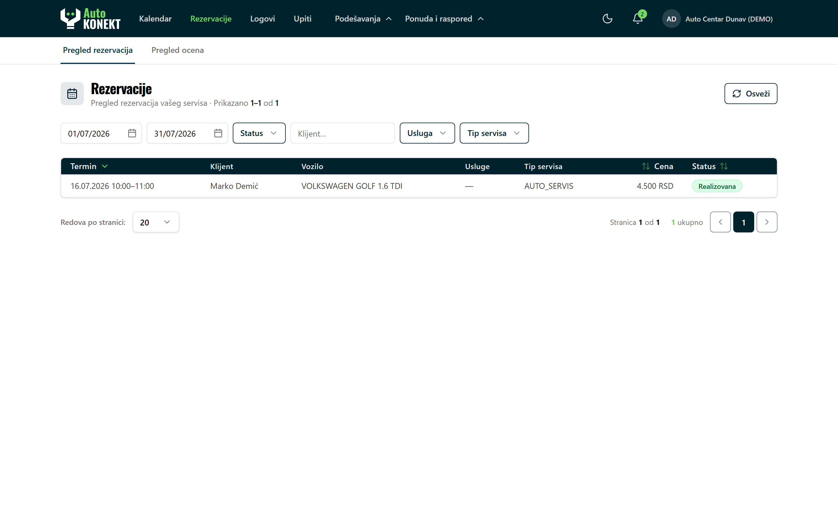Expand Ponuda i raspored menu
Image resolution: width=838 pixels, height=523 pixels.
point(444,19)
